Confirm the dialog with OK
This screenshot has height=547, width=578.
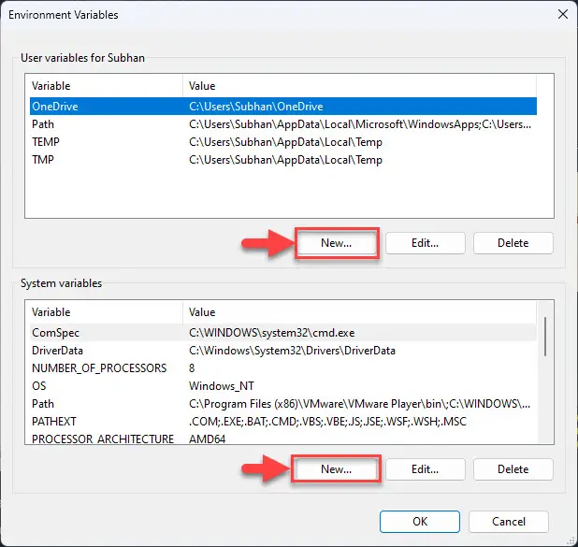pyautogui.click(x=420, y=522)
